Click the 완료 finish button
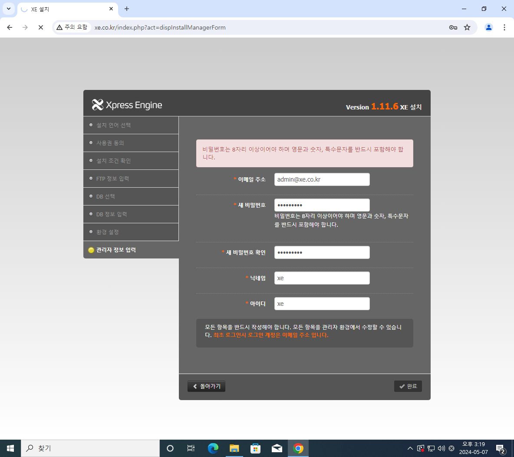 tap(408, 386)
